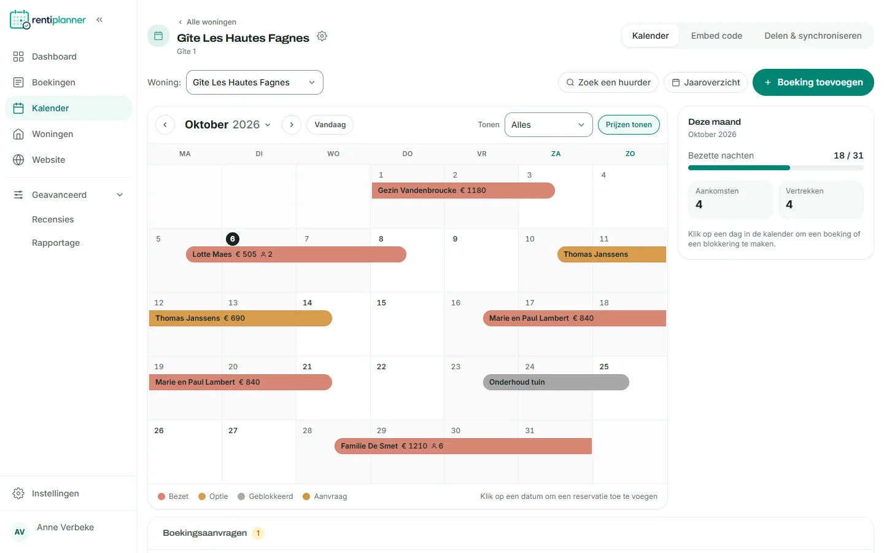Image resolution: width=884 pixels, height=553 pixels.
Task: Go to next month arrow
Action: point(292,125)
